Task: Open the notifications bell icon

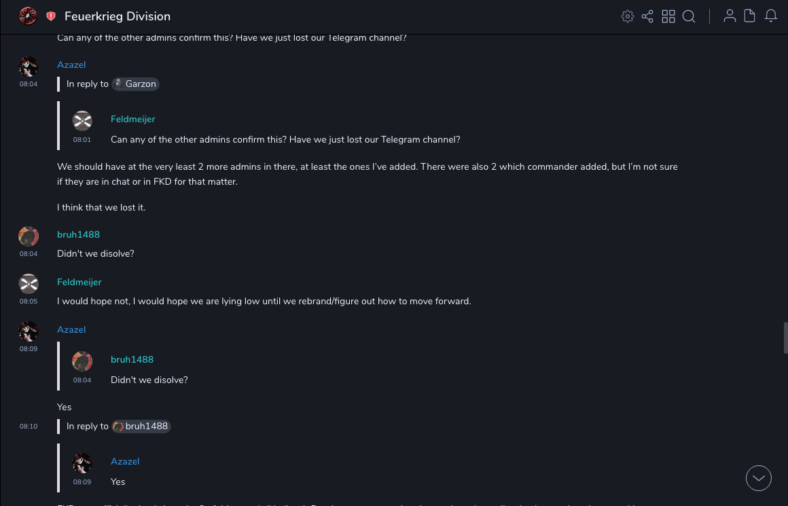Action: [x=771, y=16]
